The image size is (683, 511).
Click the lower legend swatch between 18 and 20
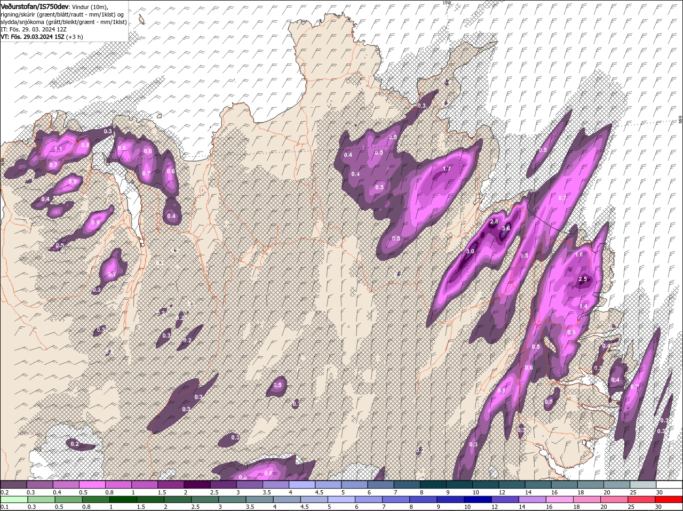pyautogui.click(x=587, y=499)
